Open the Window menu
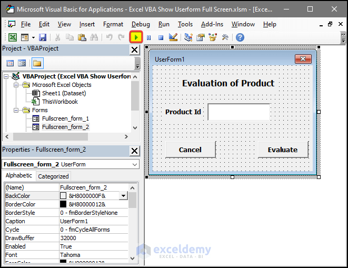Image resolution: width=348 pixels, height=268 pixels. (x=243, y=24)
